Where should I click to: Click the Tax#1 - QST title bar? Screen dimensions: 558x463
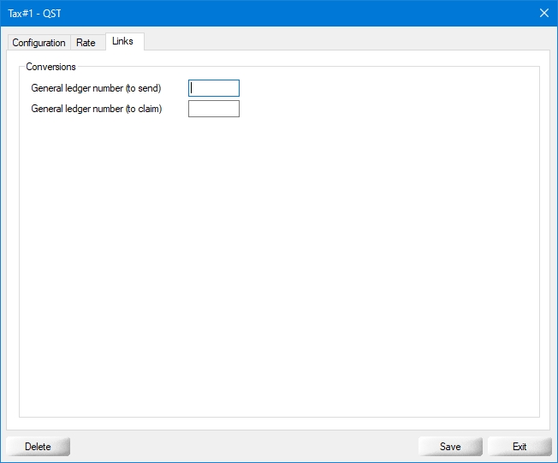(257, 13)
